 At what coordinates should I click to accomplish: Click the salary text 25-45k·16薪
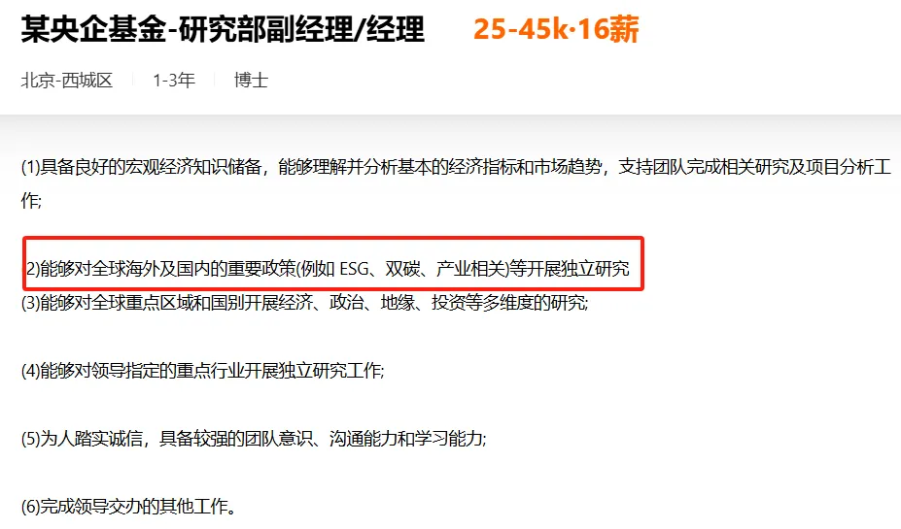(x=556, y=29)
